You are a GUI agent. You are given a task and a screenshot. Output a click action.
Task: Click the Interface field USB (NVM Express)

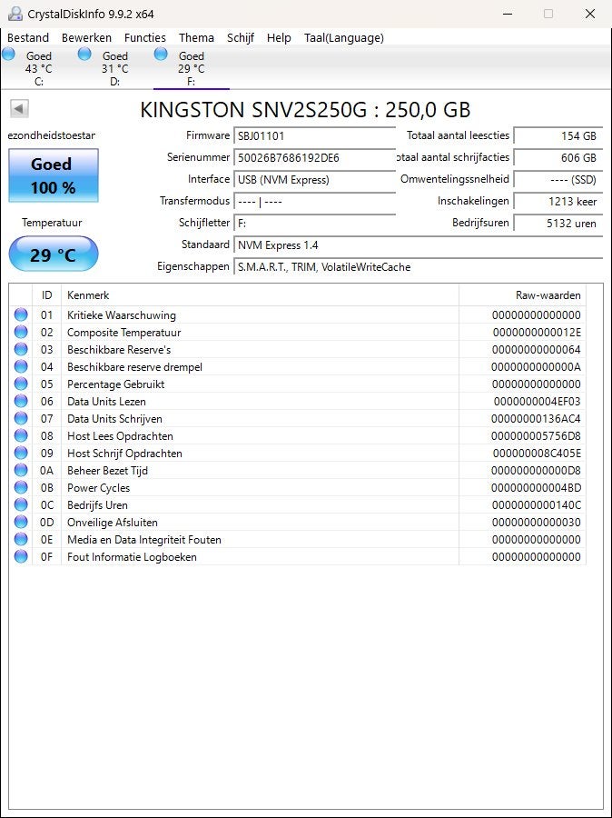[314, 179]
